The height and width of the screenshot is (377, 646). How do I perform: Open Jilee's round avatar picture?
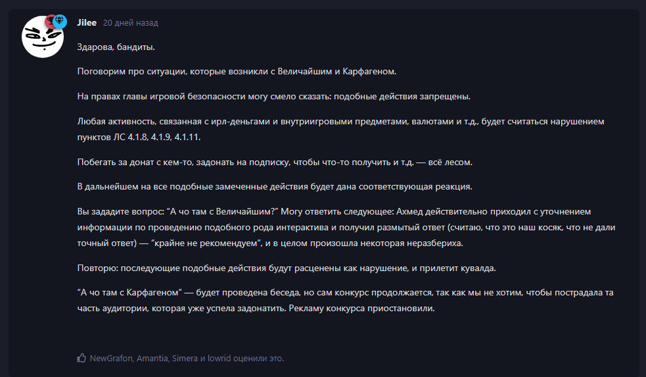tap(43, 37)
